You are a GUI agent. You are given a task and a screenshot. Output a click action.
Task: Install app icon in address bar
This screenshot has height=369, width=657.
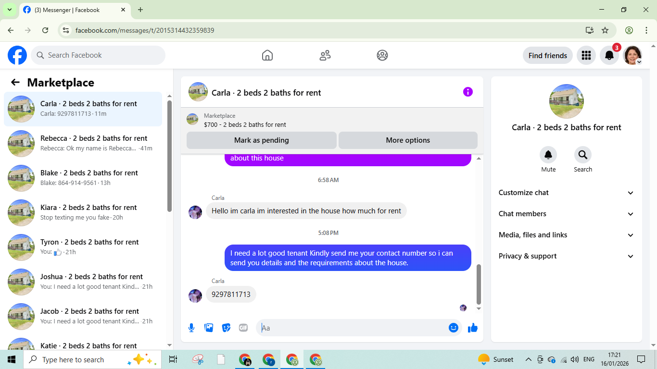point(590,30)
